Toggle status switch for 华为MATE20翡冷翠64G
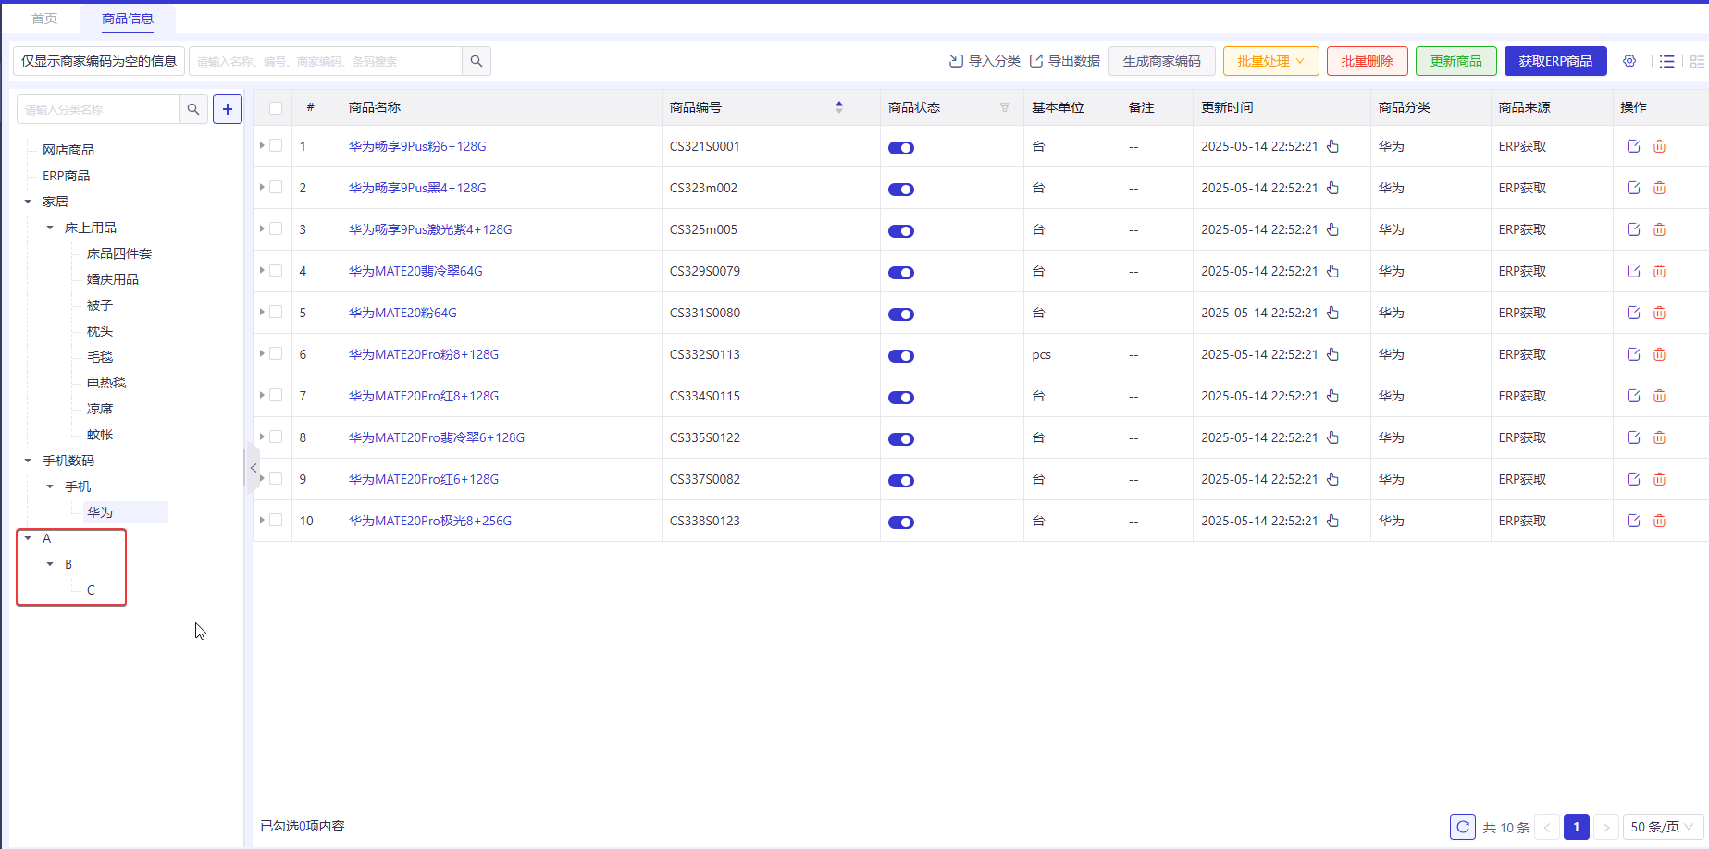Viewport: 1709px width, 849px height. point(901,273)
